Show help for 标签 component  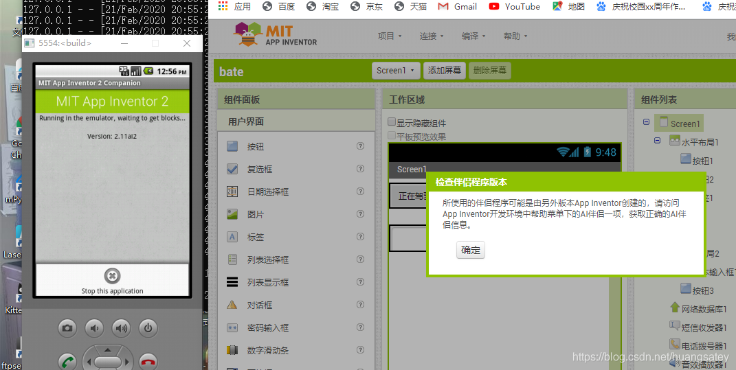point(361,236)
